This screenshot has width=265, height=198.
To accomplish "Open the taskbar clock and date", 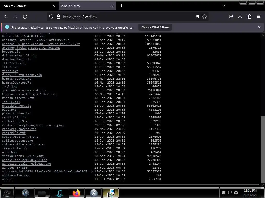I will pos(250,193).
